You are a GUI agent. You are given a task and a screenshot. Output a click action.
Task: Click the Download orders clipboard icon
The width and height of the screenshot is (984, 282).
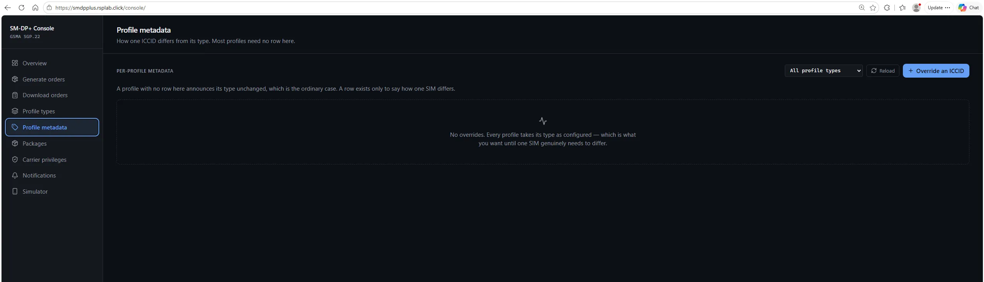coord(15,95)
